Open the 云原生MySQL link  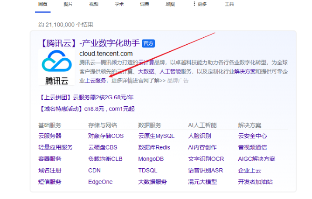click(156, 136)
